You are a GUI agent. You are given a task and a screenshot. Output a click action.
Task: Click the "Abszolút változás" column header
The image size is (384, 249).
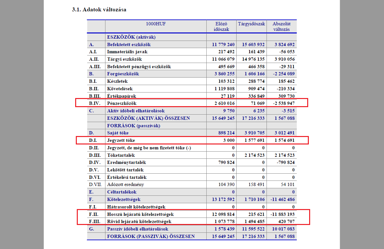(281, 26)
